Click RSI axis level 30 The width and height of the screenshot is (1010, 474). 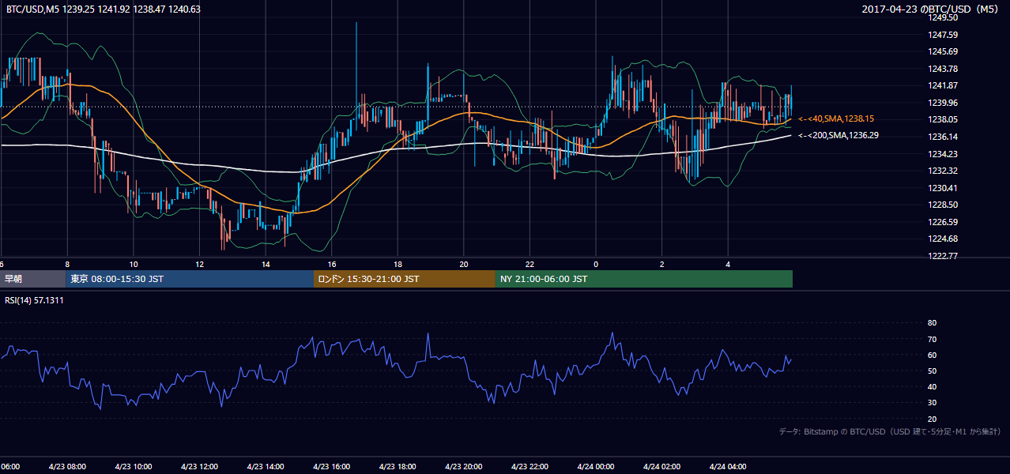click(932, 402)
